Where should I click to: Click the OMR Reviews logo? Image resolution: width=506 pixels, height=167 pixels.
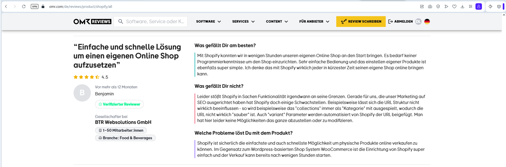[92, 22]
